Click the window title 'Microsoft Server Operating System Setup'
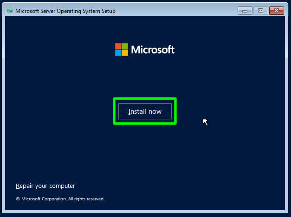 (65, 11)
